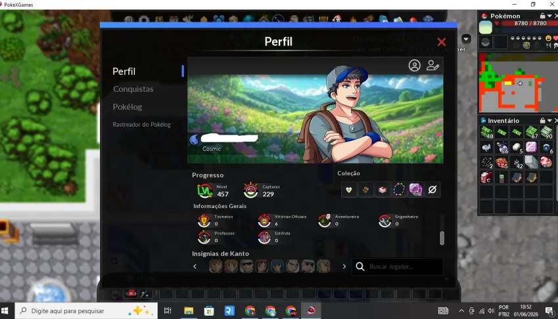558x319 pixels.
Task: Select the beaded necklace collection item
Action: tap(399, 190)
